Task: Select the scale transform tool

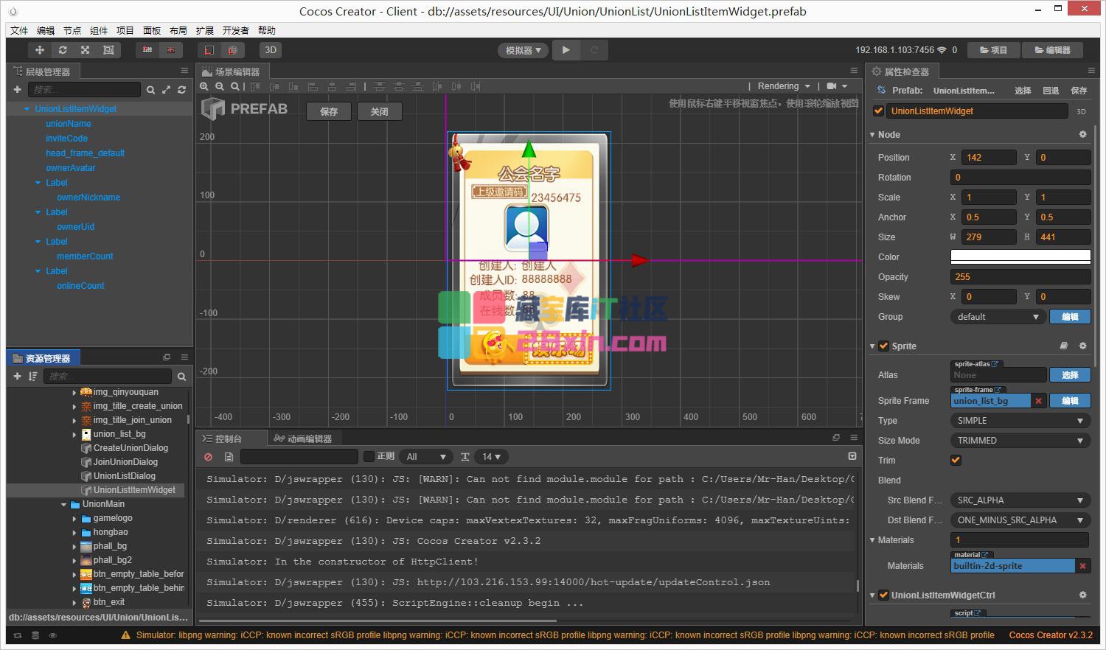Action: [x=86, y=50]
